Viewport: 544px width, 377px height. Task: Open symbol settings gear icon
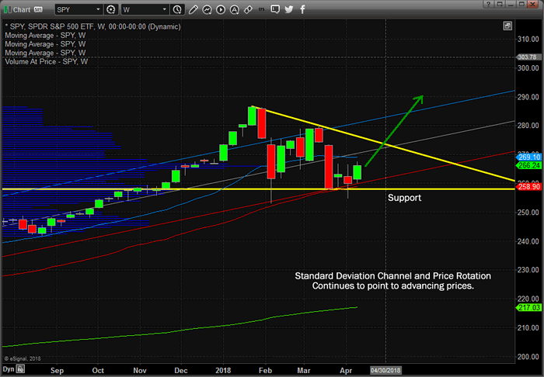pyautogui.click(x=111, y=9)
